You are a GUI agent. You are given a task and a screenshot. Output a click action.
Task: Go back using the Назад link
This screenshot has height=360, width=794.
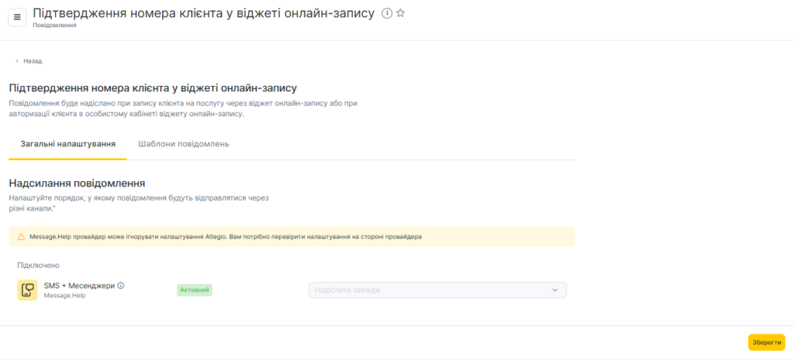33,60
